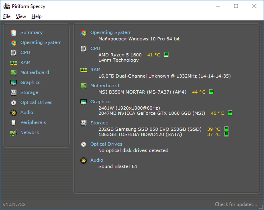Screen dimensions: 264x210
Task: Click Sound Blaster E1 audio text
Action: [118, 166]
